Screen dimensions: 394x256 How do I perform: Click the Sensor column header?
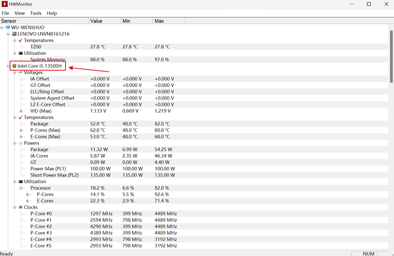pos(44,21)
